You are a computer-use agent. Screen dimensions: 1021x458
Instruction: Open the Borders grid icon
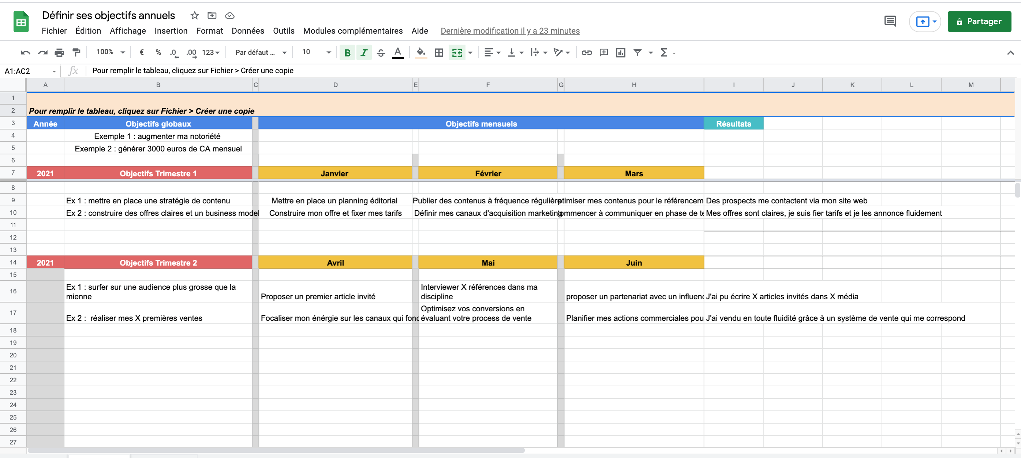tap(439, 52)
